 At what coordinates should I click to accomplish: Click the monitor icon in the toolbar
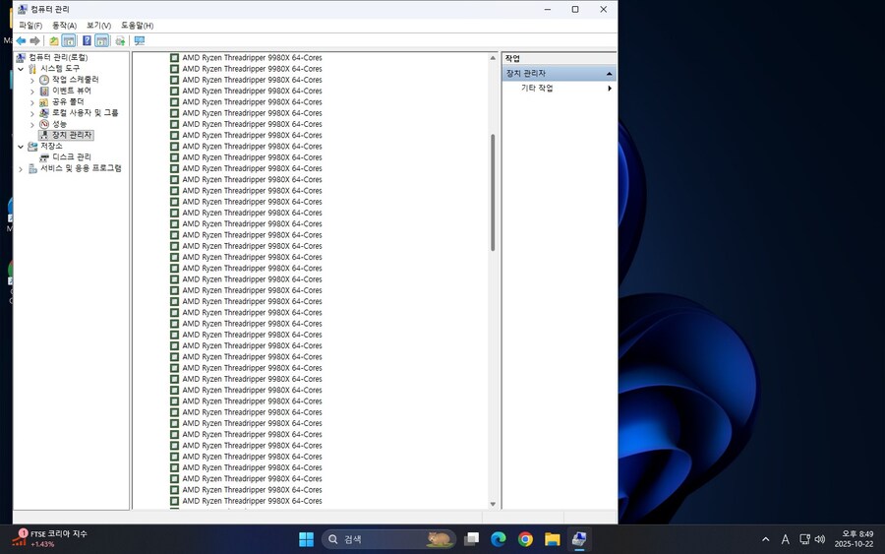140,41
